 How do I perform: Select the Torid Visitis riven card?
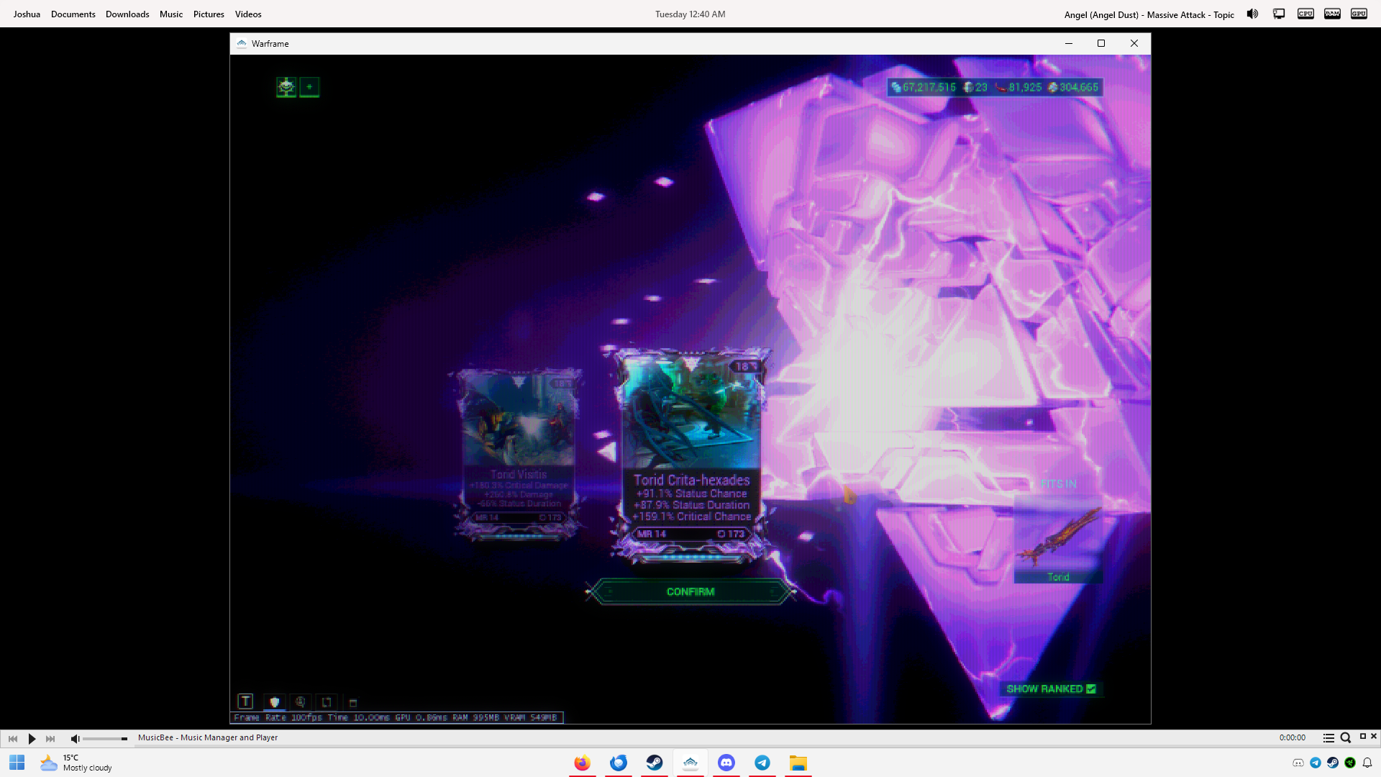[x=518, y=455]
